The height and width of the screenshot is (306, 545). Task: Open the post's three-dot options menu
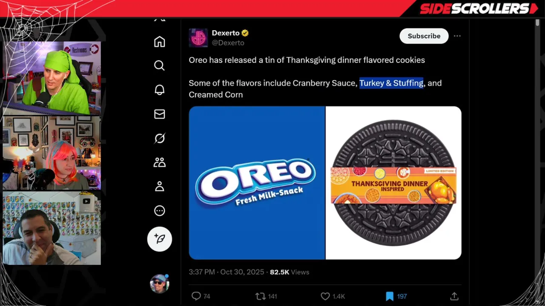pyautogui.click(x=457, y=36)
